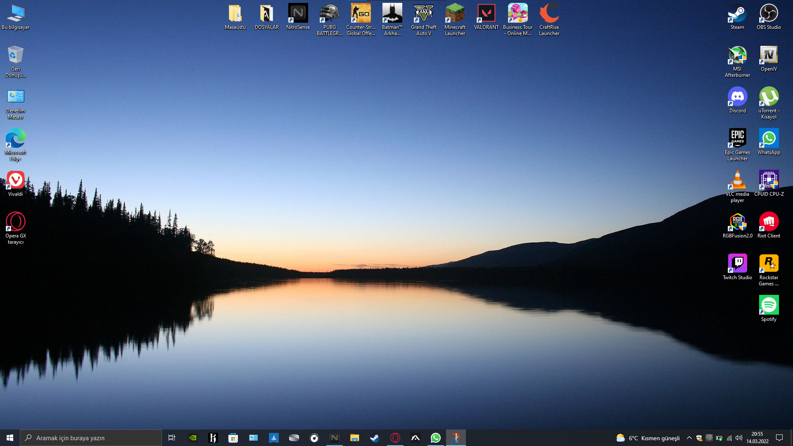Open the clock and calendar flyout
This screenshot has height=446, width=793.
point(757,438)
